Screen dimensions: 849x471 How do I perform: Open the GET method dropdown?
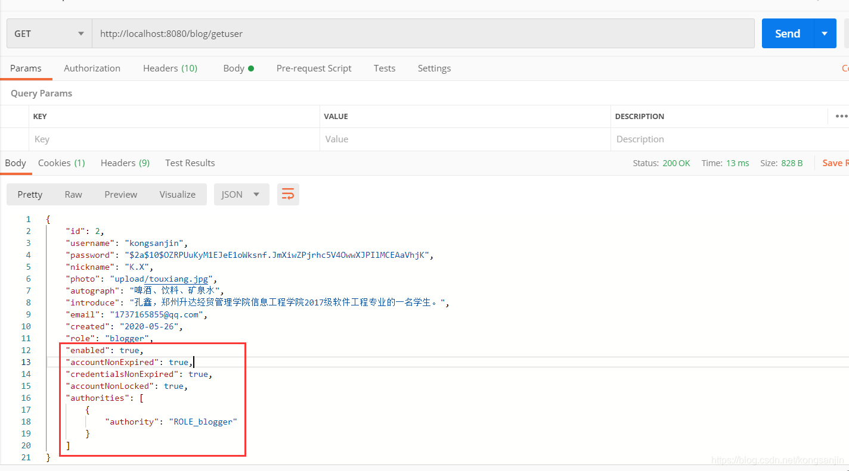point(49,34)
